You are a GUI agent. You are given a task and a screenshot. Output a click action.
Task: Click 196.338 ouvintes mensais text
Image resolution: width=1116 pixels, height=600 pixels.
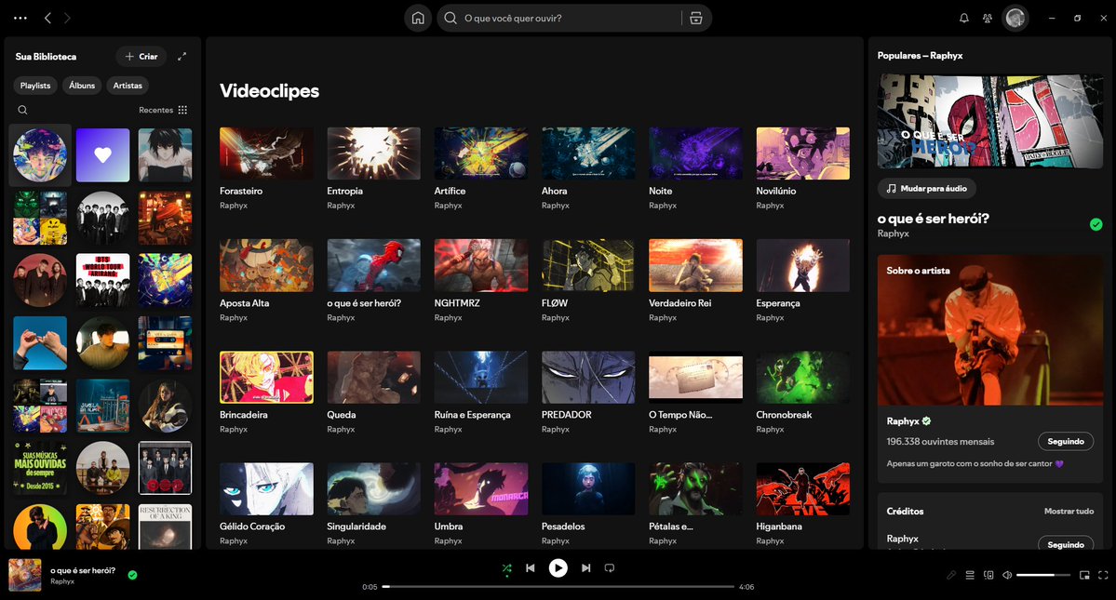pyautogui.click(x=940, y=442)
